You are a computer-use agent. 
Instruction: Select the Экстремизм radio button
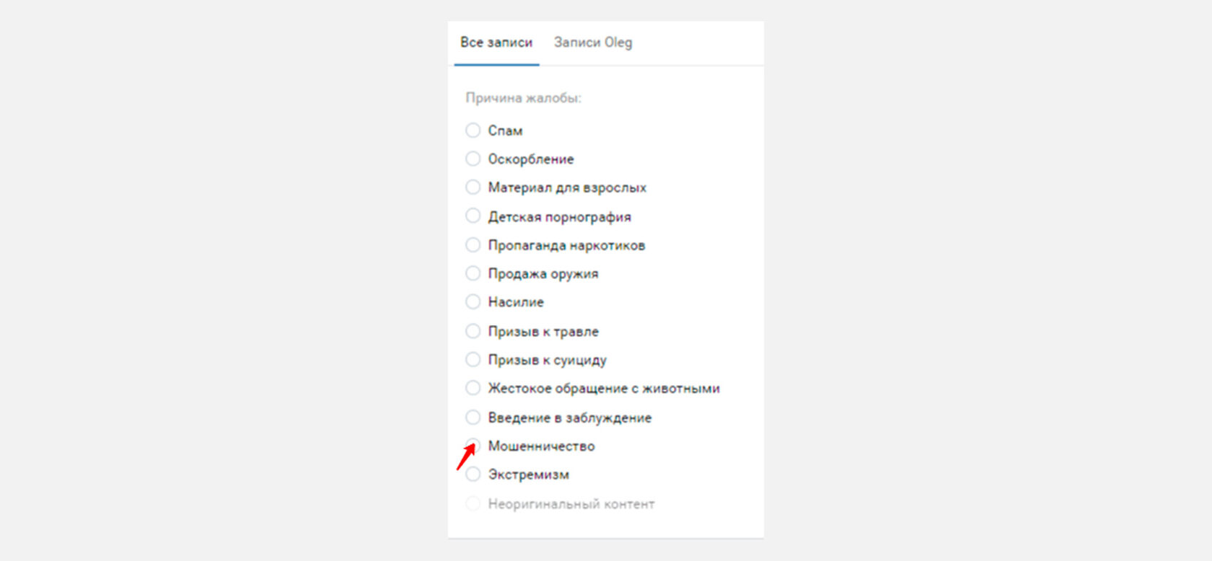click(473, 474)
